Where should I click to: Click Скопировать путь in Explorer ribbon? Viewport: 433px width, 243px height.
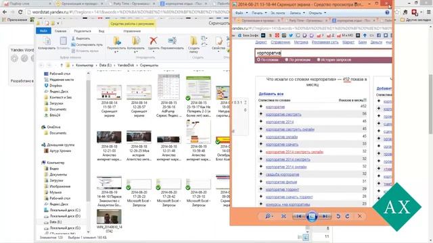click(87, 45)
